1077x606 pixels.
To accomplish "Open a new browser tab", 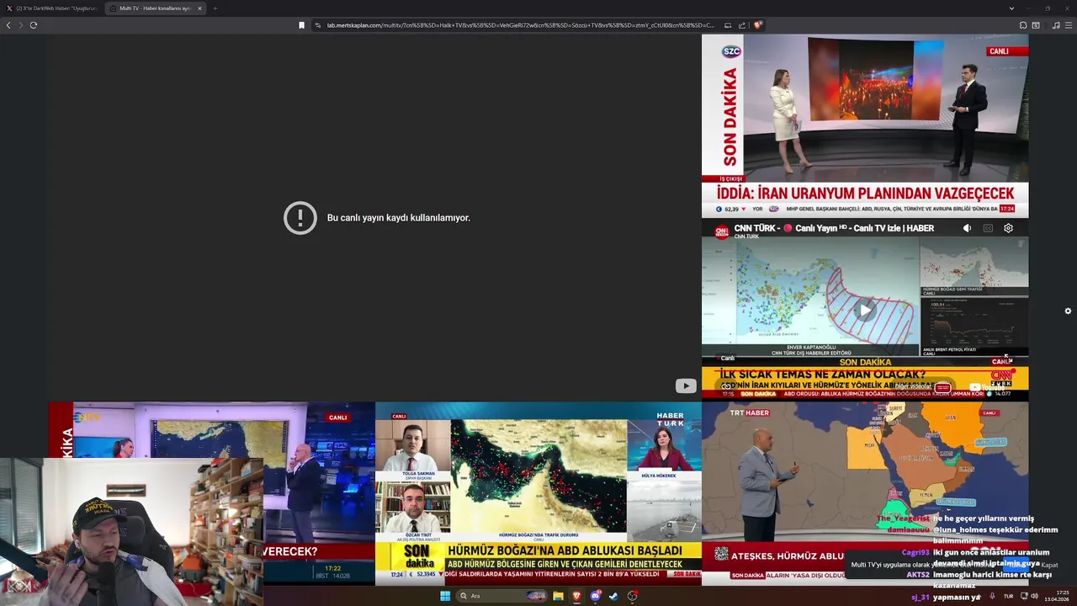I will (215, 8).
